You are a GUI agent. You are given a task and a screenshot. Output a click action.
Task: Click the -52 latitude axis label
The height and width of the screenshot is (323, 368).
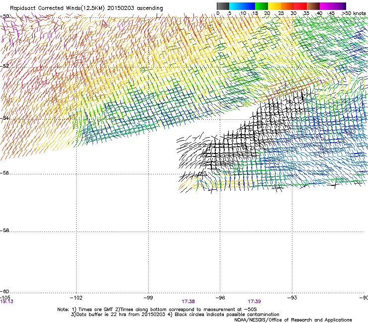pyautogui.click(x=4, y=66)
